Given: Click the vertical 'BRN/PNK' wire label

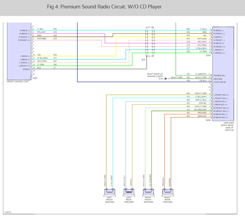Looking at the screenshot, I should [x=170, y=182].
